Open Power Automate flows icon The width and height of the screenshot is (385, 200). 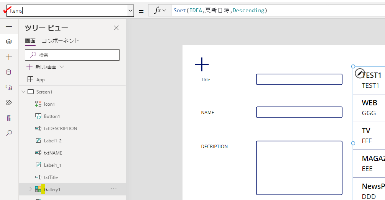pos(9,103)
